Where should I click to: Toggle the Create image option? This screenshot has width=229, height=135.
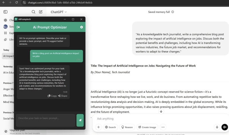(147, 127)
